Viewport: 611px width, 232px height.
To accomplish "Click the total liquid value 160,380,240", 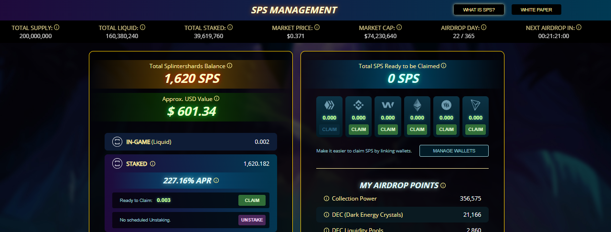I will 122,36.
